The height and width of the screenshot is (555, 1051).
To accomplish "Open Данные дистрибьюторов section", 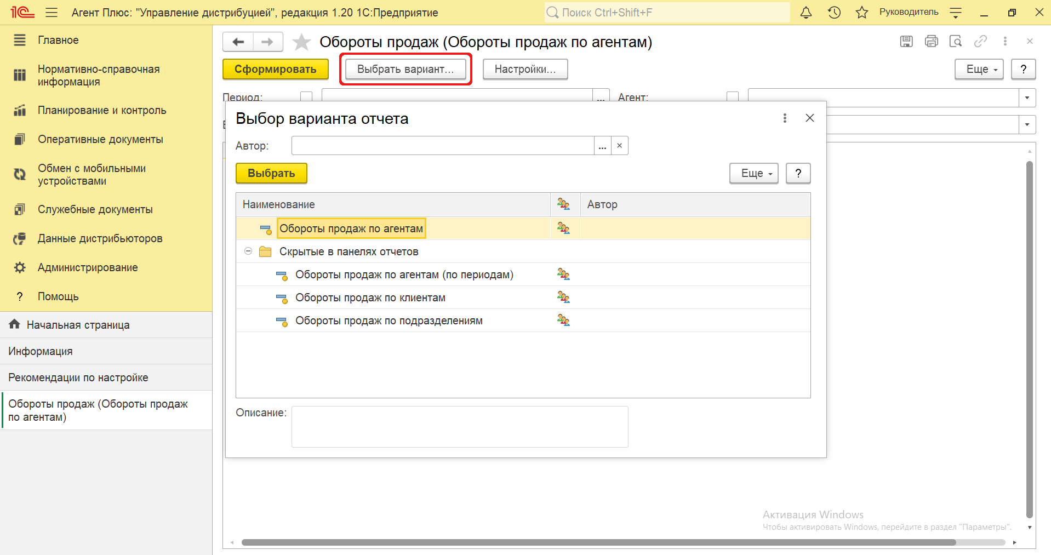I will pos(106,238).
